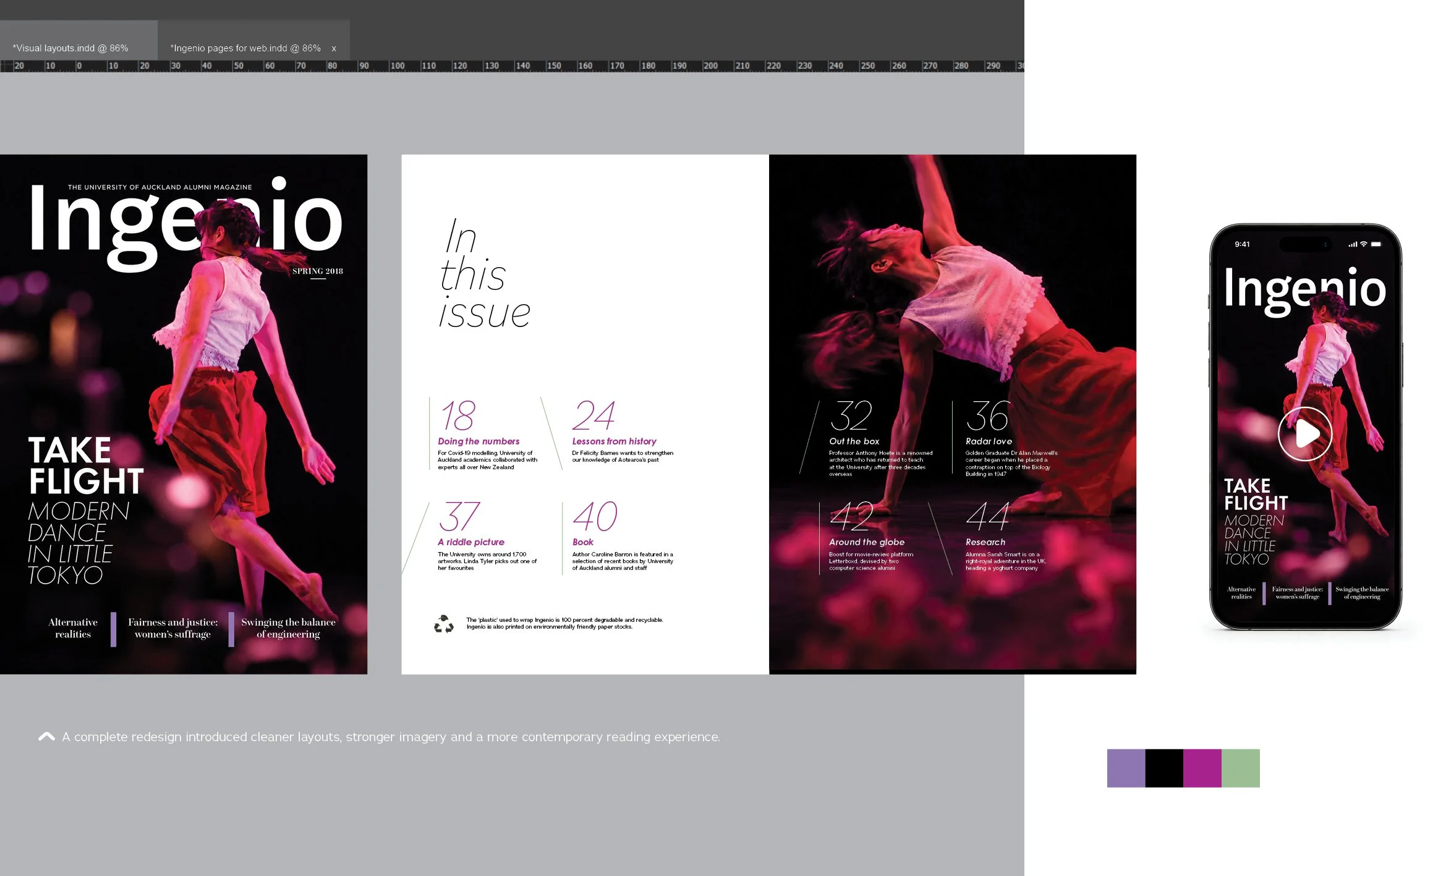Tap 'TAKE FLIGHT' headline on the phone screen

pos(1256,494)
